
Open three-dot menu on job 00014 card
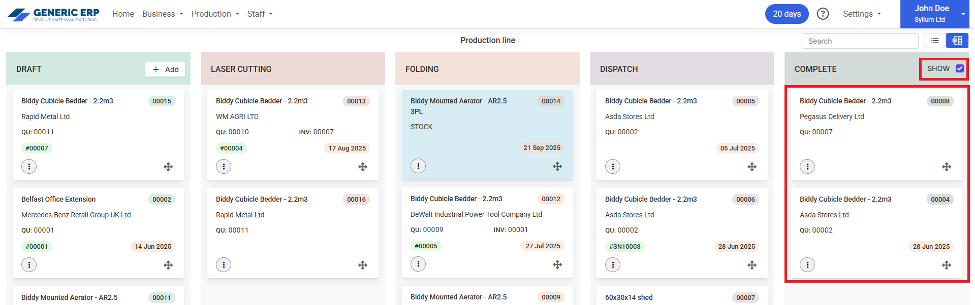[418, 166]
